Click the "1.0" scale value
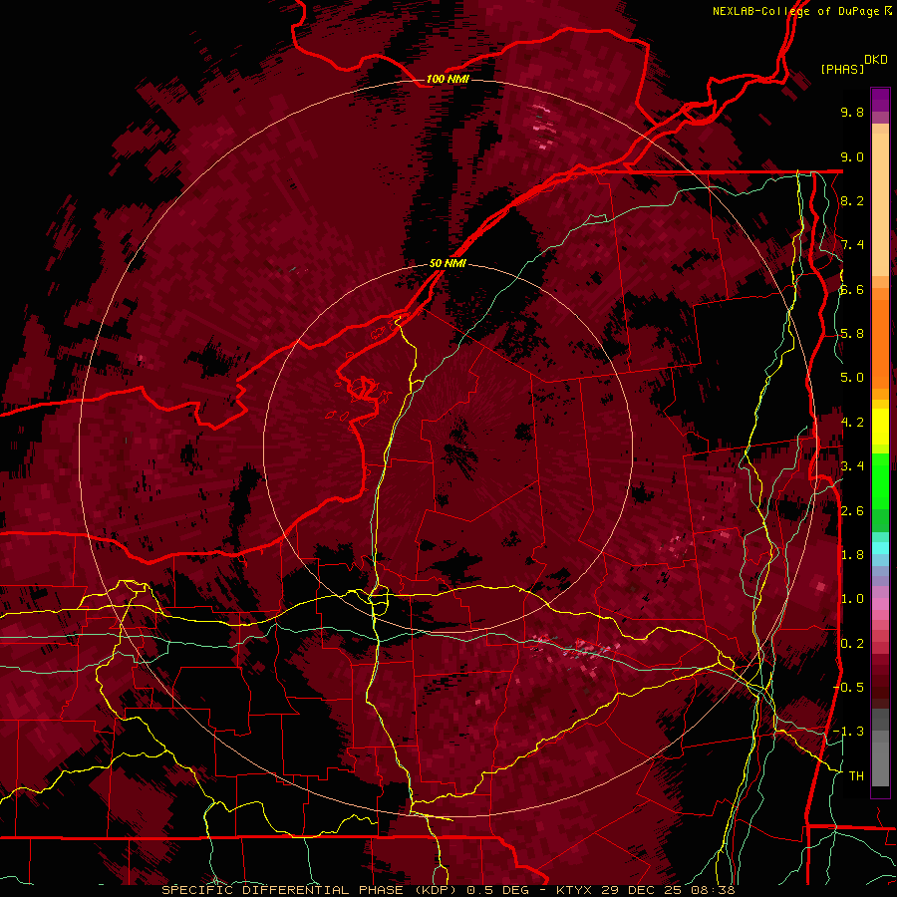 click(x=852, y=599)
